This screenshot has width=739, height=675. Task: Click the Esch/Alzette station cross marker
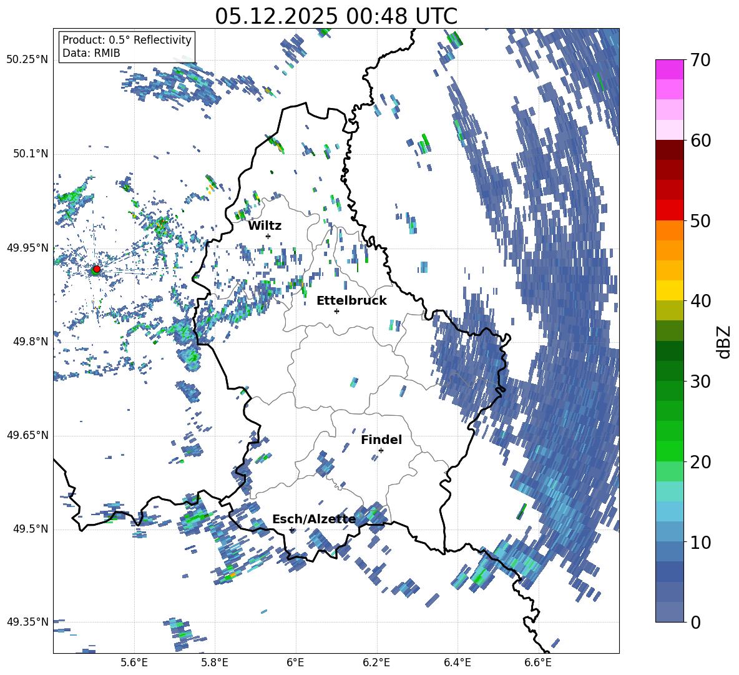291,530
